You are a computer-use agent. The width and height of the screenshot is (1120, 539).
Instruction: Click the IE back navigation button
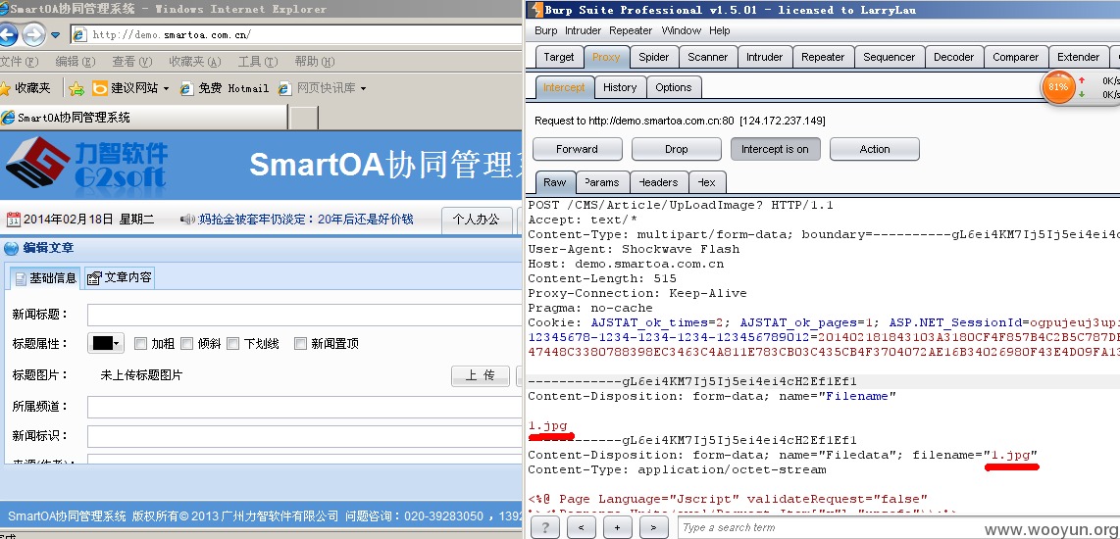coord(7,34)
